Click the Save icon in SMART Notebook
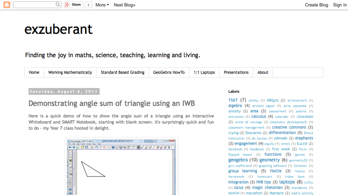 [86, 147]
